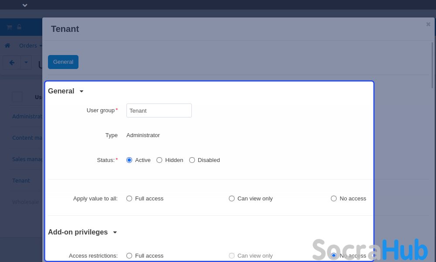Close the Tenant dialog
This screenshot has width=436, height=262.
428,24
